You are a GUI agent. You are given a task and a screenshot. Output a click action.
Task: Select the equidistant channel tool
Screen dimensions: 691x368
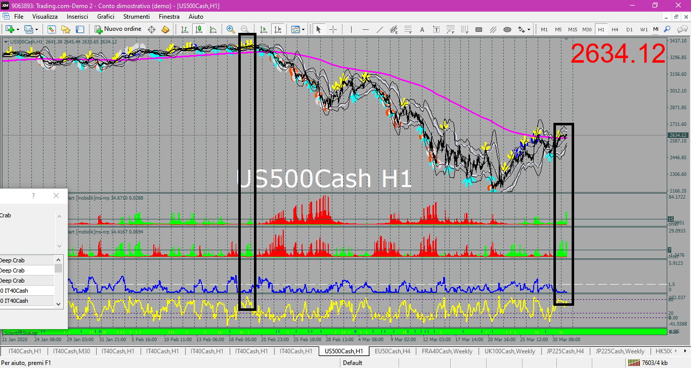[x=394, y=29]
